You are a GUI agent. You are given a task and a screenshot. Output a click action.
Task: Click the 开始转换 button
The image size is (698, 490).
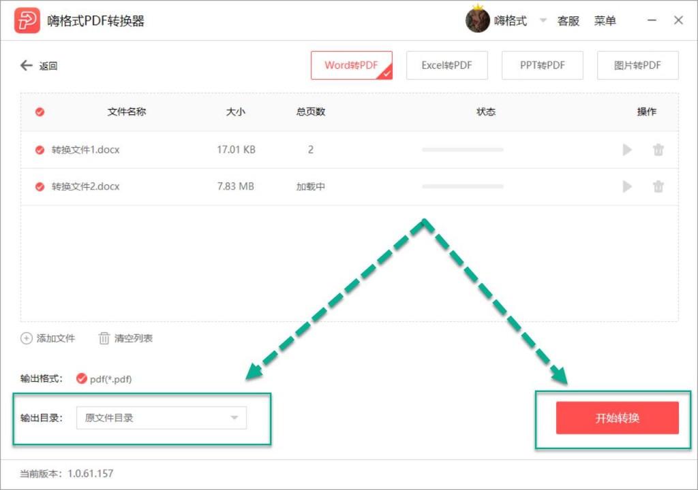pyautogui.click(x=617, y=418)
